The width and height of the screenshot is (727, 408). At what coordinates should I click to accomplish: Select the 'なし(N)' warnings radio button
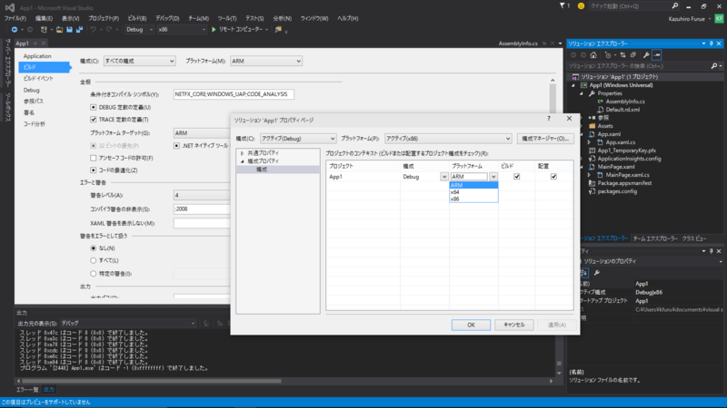pyautogui.click(x=94, y=248)
